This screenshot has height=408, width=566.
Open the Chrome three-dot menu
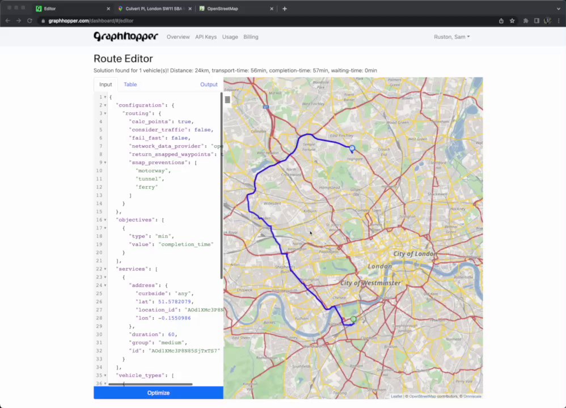[x=559, y=21]
